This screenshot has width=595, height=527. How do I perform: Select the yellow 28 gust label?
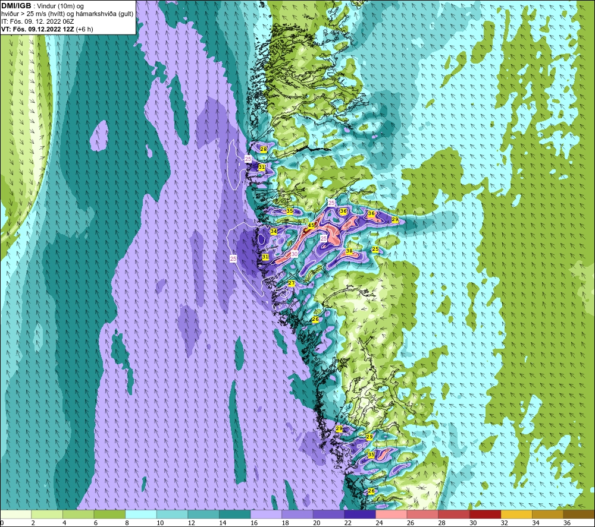click(264, 149)
